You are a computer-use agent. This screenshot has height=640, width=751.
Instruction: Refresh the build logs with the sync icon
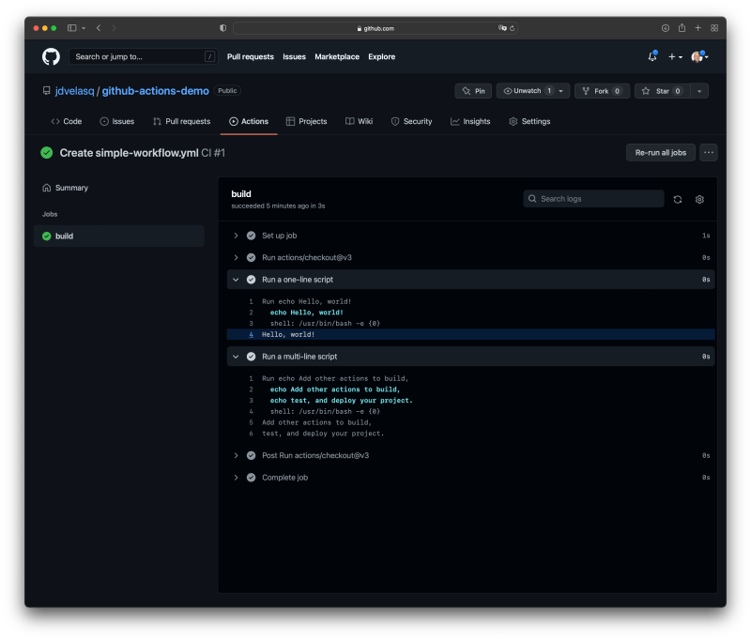[x=676, y=199]
